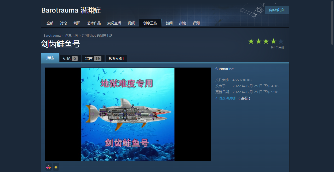The height and width of the screenshot is (172, 334).
Task: Switch to the 视频 videos tab
Action: click(131, 23)
